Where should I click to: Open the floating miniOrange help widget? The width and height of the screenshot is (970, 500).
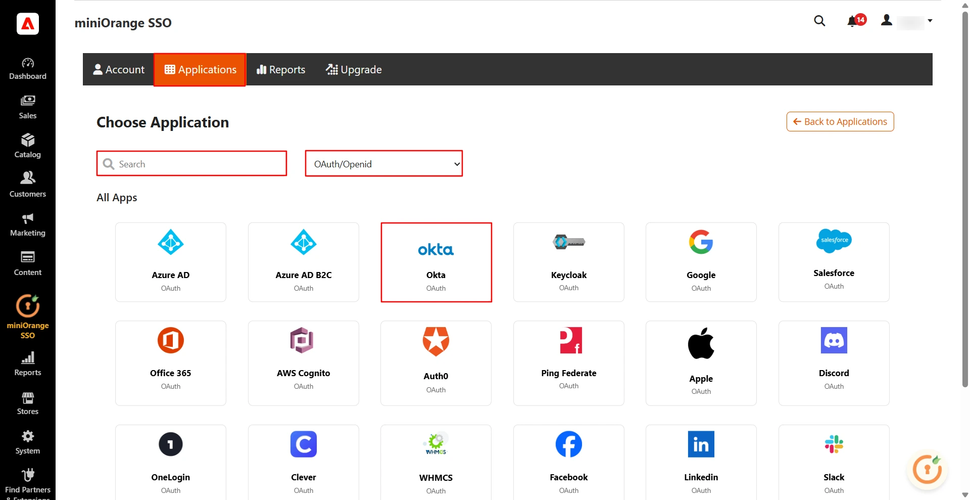pos(927,470)
